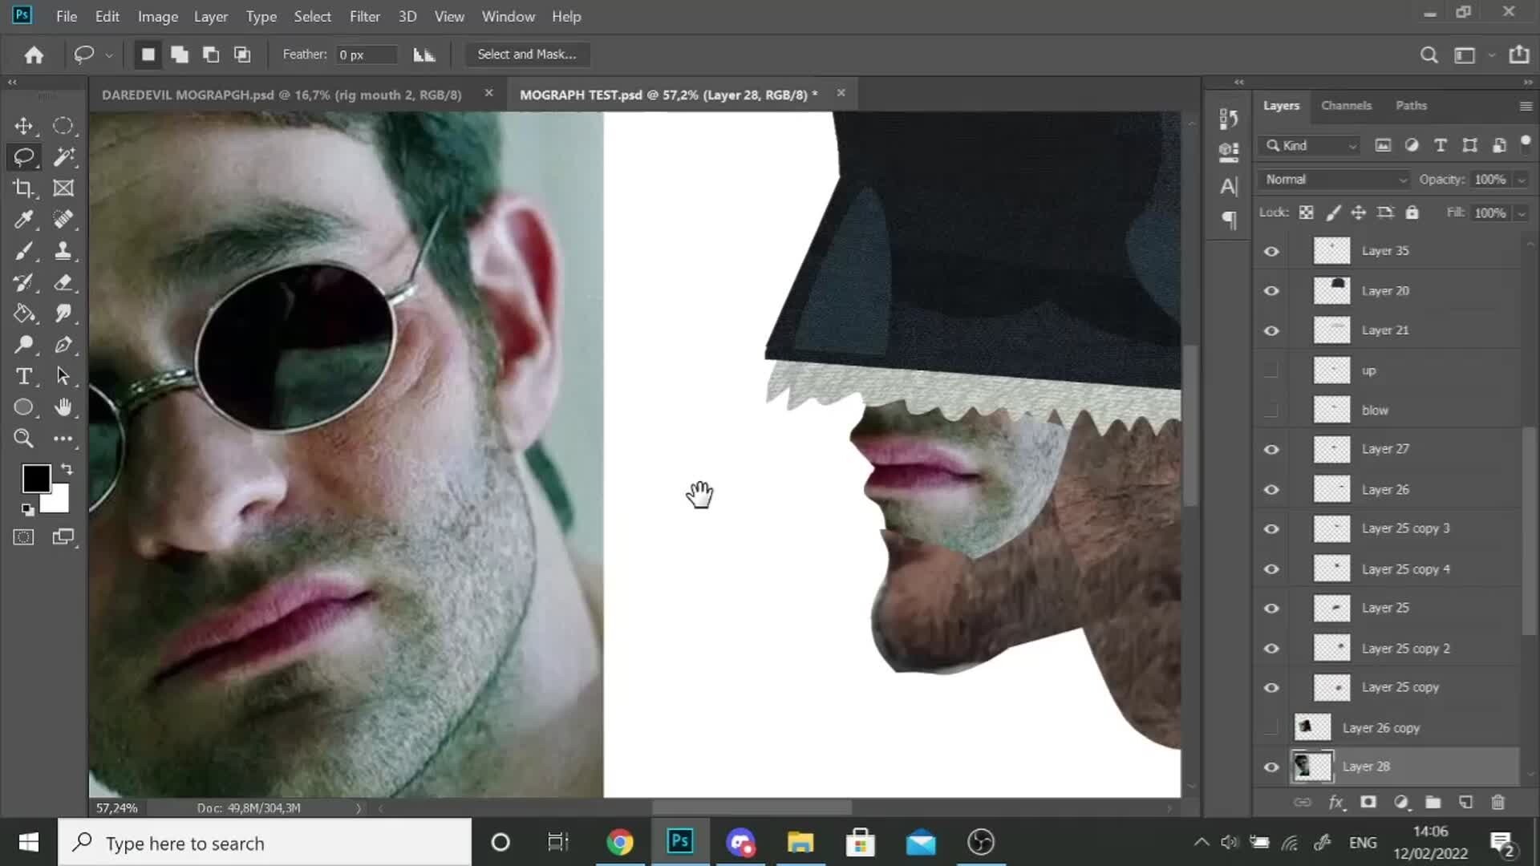Viewport: 1540px width, 866px height.
Task: Hide the Layer 35 layer
Action: 1271,251
